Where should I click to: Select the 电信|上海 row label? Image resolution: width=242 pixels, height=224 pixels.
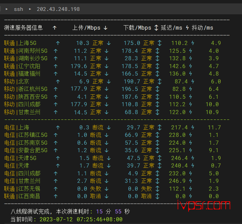pyautogui.click(x=17, y=127)
